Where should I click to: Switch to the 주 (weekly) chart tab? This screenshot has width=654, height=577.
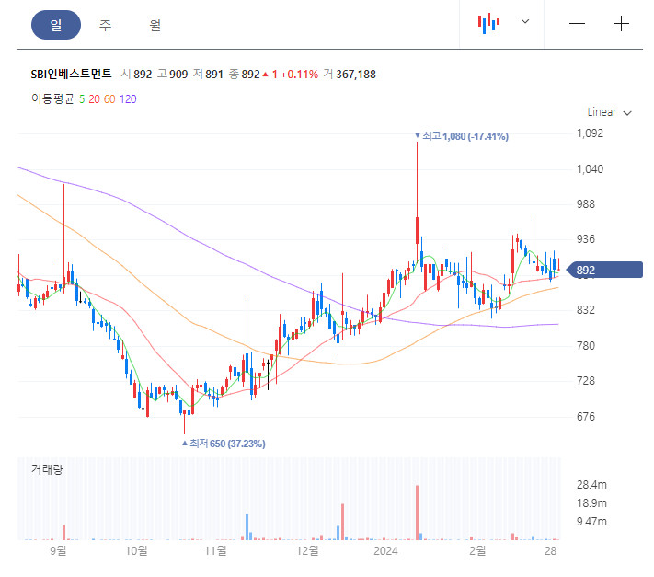(105, 25)
